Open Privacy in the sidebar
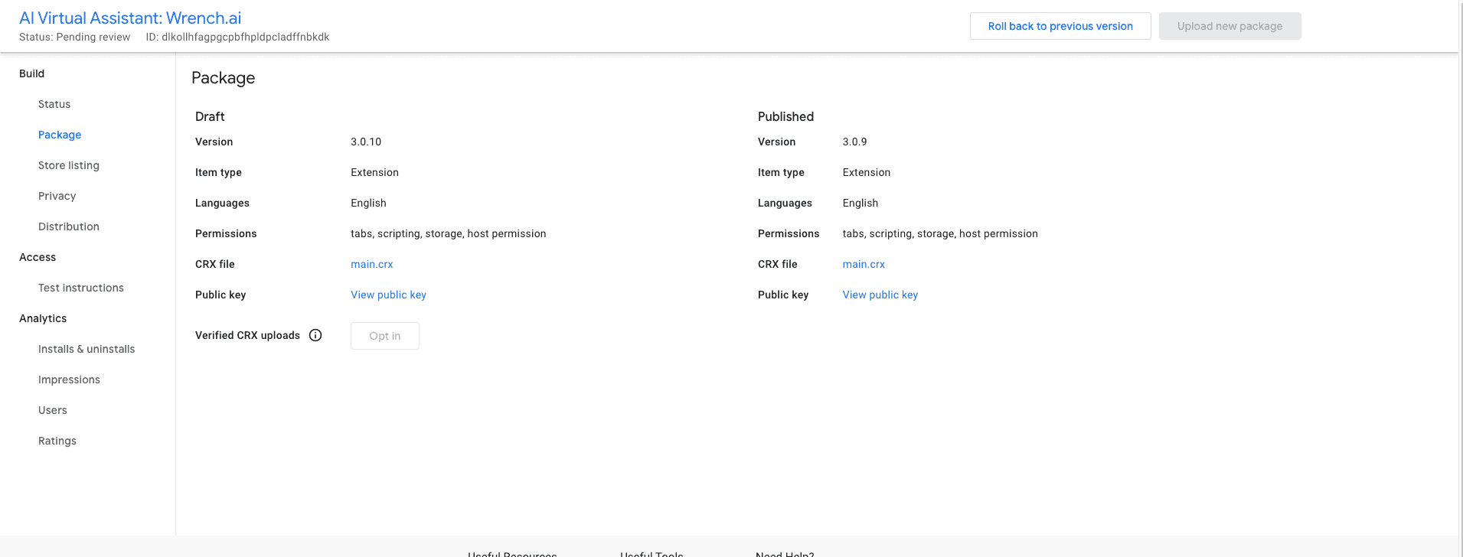This screenshot has width=1463, height=557. point(57,196)
